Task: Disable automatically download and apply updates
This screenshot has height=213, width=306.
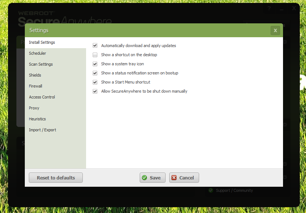Action: coord(95,46)
